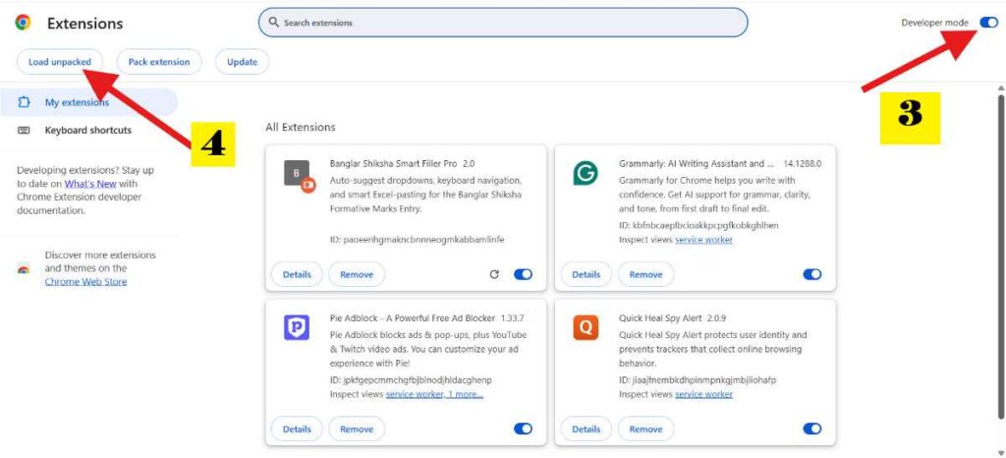The image size is (1006, 458).
Task: Inspect Quick Heal service worker link
Action: 703,394
